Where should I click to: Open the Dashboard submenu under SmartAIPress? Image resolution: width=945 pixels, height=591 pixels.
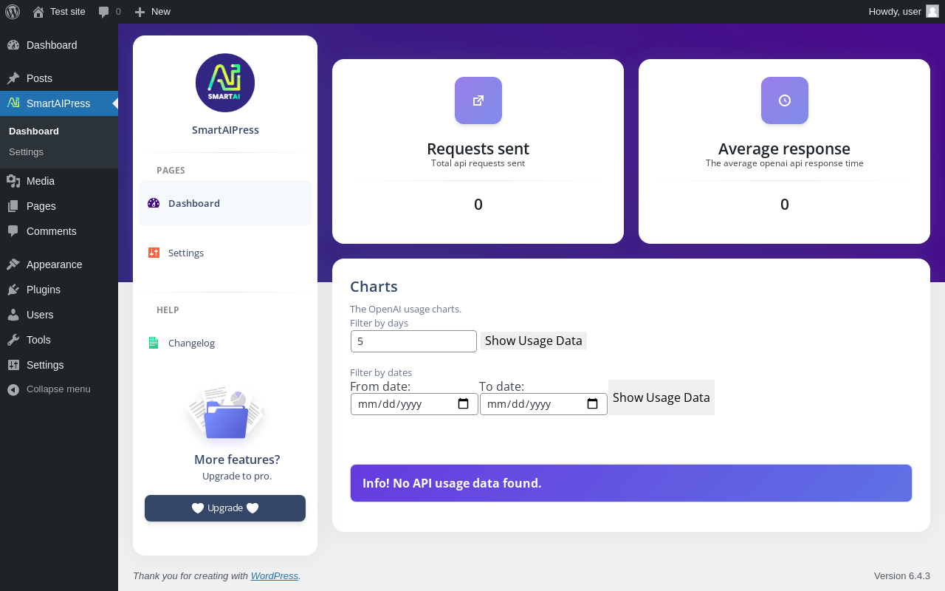59,131
